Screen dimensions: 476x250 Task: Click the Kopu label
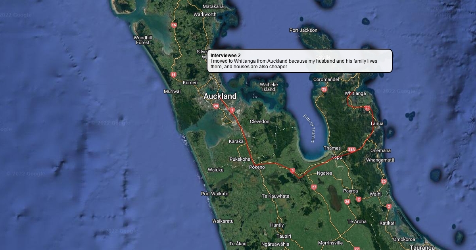(x=336, y=157)
